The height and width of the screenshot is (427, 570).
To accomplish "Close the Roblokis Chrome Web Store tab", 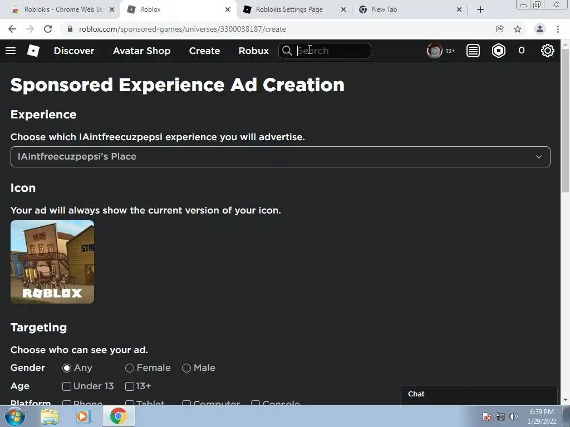I will [112, 9].
